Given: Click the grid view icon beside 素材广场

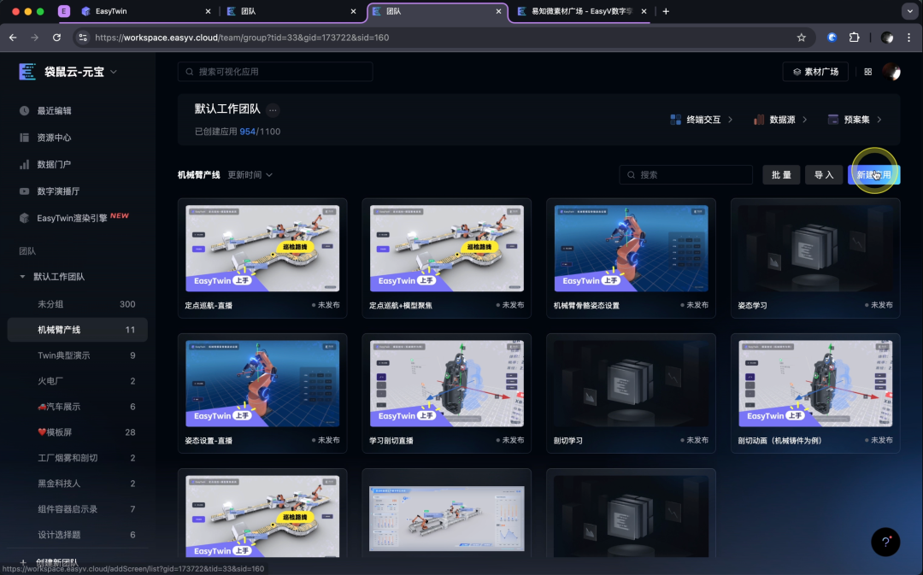Looking at the screenshot, I should tap(867, 72).
